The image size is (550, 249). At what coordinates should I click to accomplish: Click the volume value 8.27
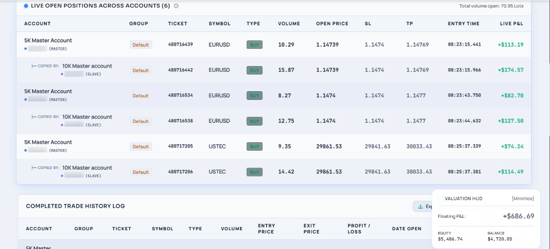(x=285, y=96)
